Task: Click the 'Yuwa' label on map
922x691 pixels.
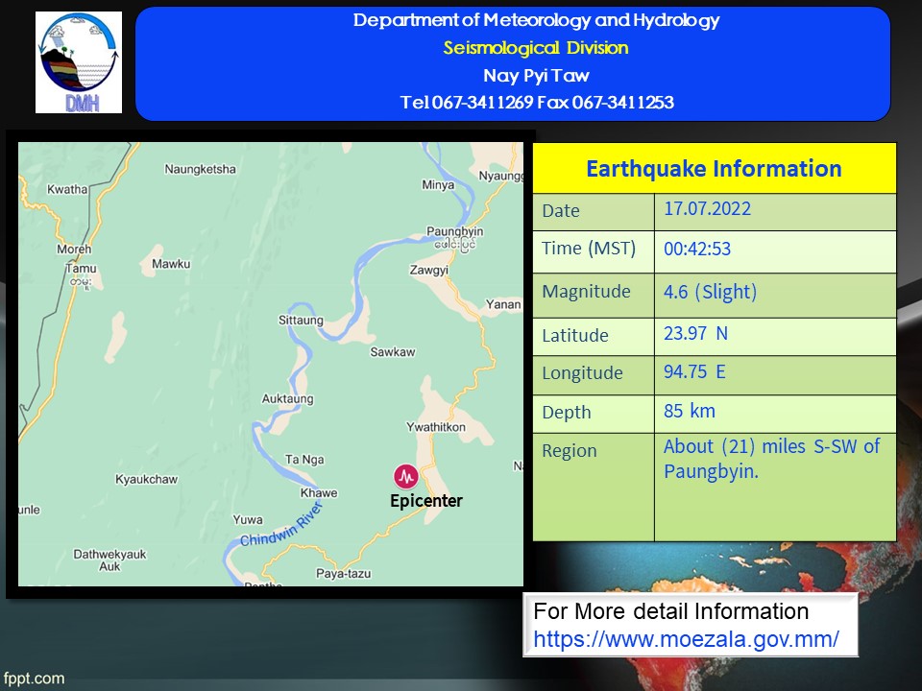Action: (248, 520)
